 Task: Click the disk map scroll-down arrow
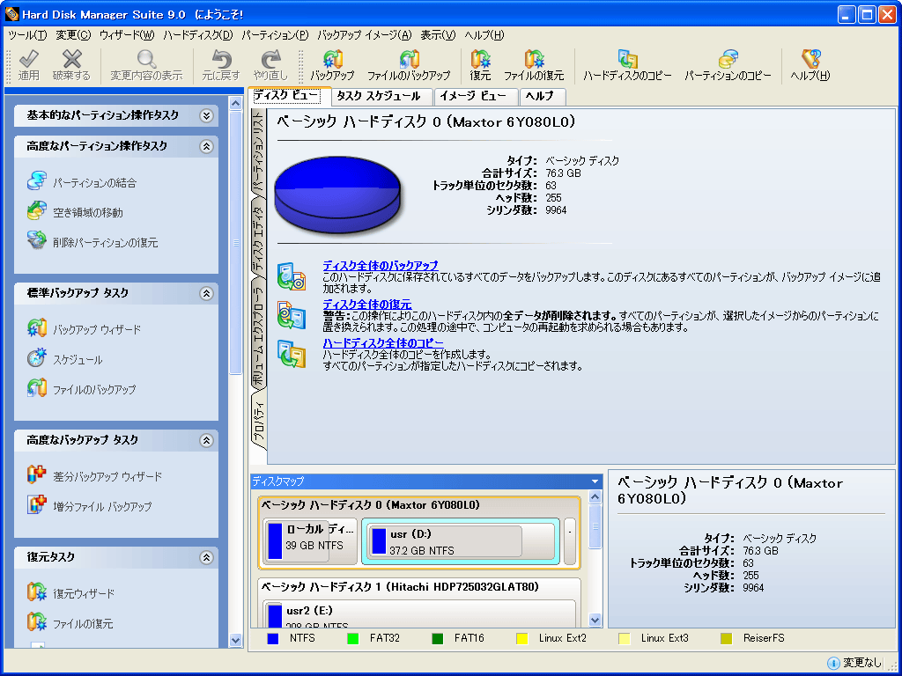pyautogui.click(x=595, y=621)
